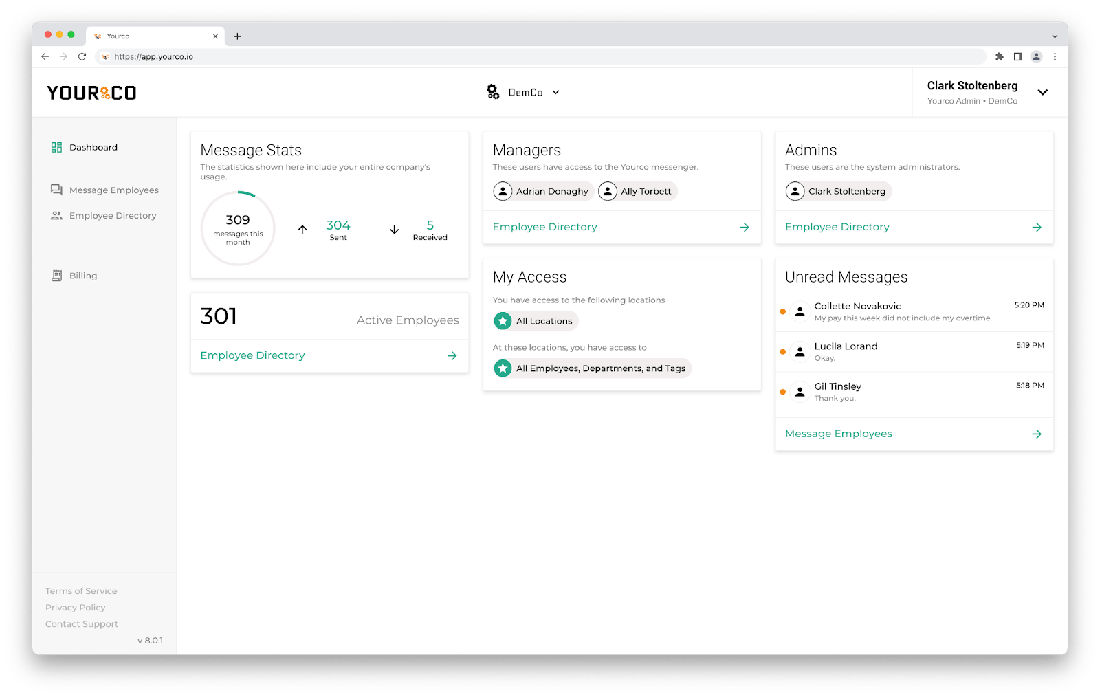The width and height of the screenshot is (1100, 697).
Task: Click the browser side panel icon
Action: [x=1017, y=56]
